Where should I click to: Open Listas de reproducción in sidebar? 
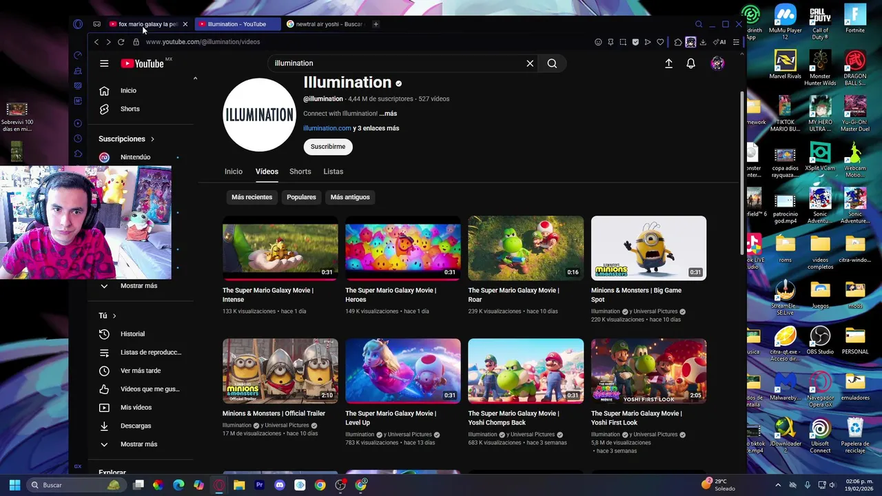tap(142, 353)
